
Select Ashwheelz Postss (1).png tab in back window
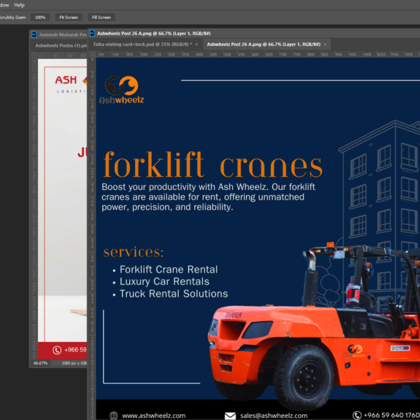(61, 45)
